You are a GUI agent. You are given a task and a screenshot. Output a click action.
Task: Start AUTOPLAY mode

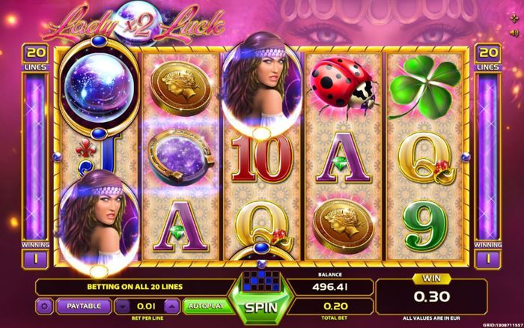[206, 306]
